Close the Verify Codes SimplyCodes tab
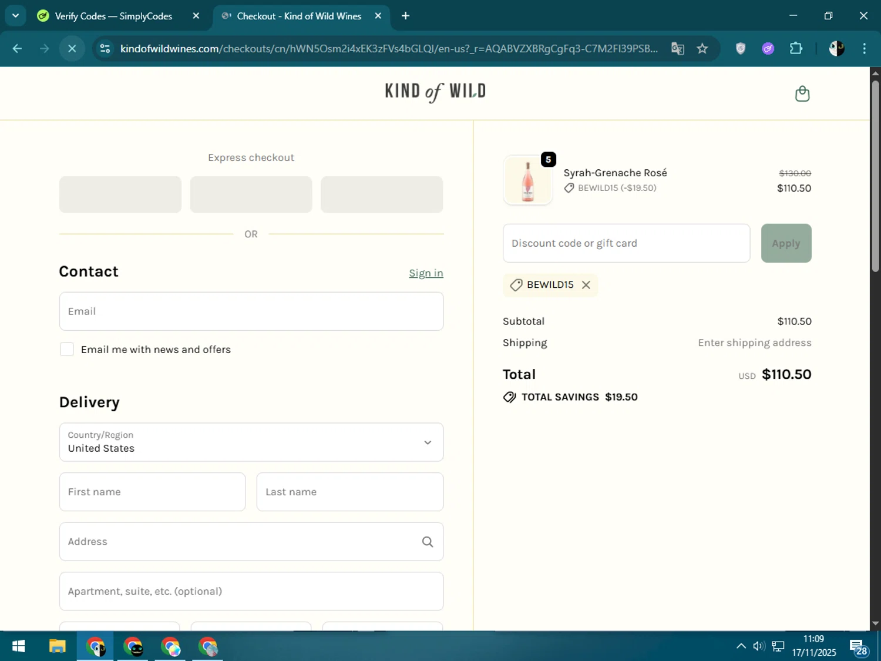Viewport: 881px width, 661px height. pos(196,16)
